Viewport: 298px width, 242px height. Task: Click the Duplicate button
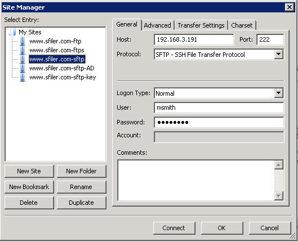(x=81, y=203)
